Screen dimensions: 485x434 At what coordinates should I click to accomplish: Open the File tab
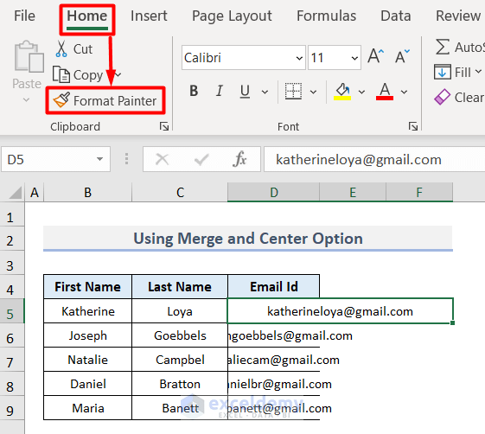[25, 16]
